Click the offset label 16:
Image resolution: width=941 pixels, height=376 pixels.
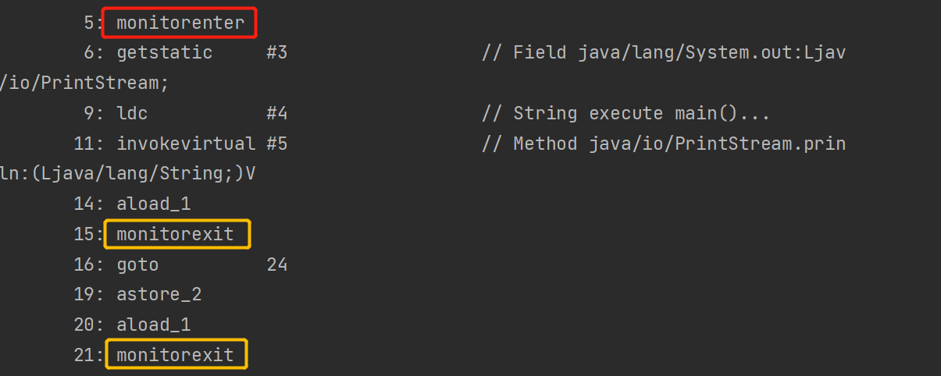point(89,265)
